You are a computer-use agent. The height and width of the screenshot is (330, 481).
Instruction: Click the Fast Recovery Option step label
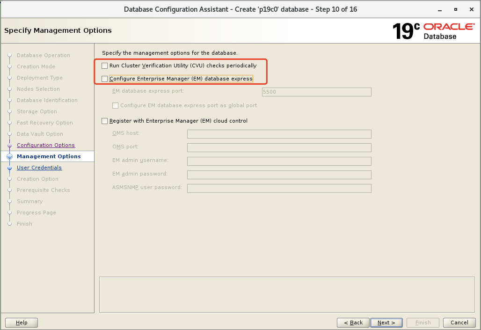[x=45, y=123]
